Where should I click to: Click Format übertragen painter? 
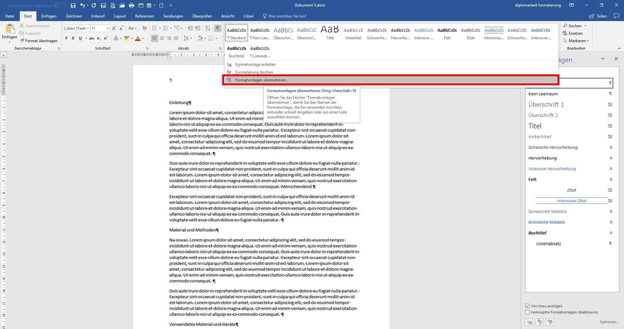click(38, 41)
